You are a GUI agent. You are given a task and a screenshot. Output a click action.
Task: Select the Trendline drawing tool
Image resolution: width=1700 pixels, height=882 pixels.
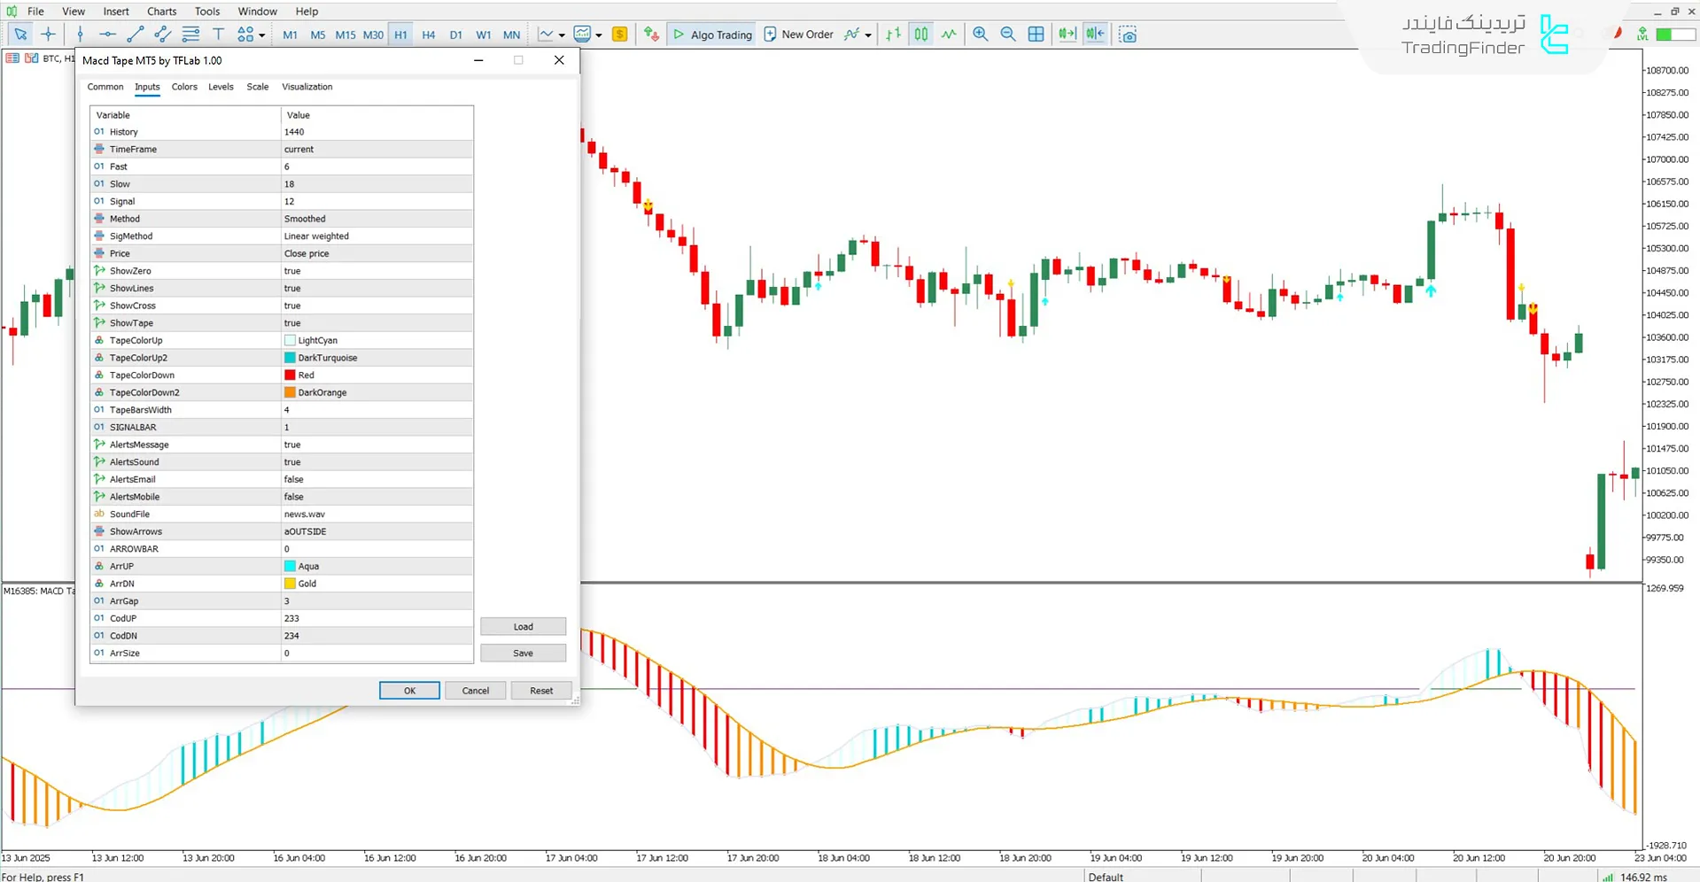[x=135, y=34]
